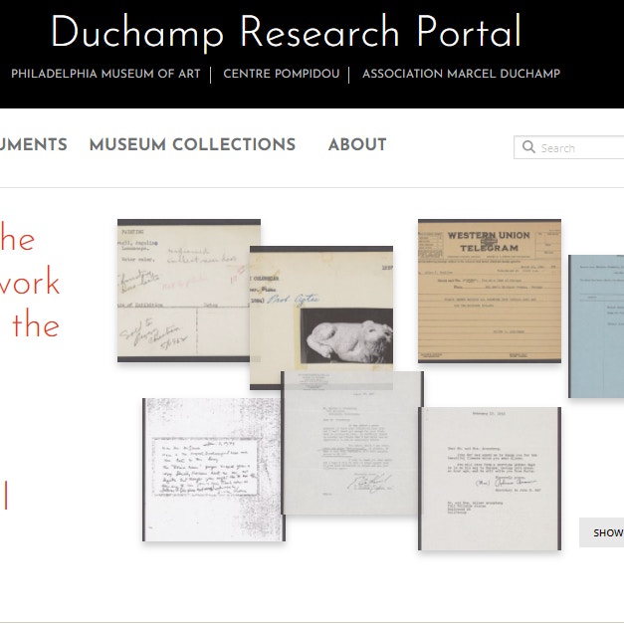Open the partially visible Documents menu item
The width and height of the screenshot is (624, 624).
click(33, 144)
